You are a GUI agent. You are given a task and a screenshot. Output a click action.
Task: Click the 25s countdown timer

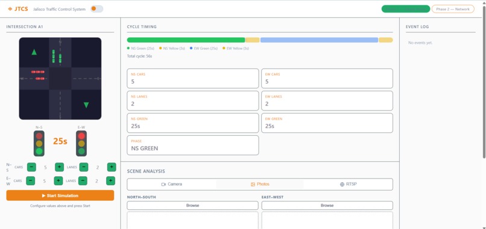[x=60, y=141]
